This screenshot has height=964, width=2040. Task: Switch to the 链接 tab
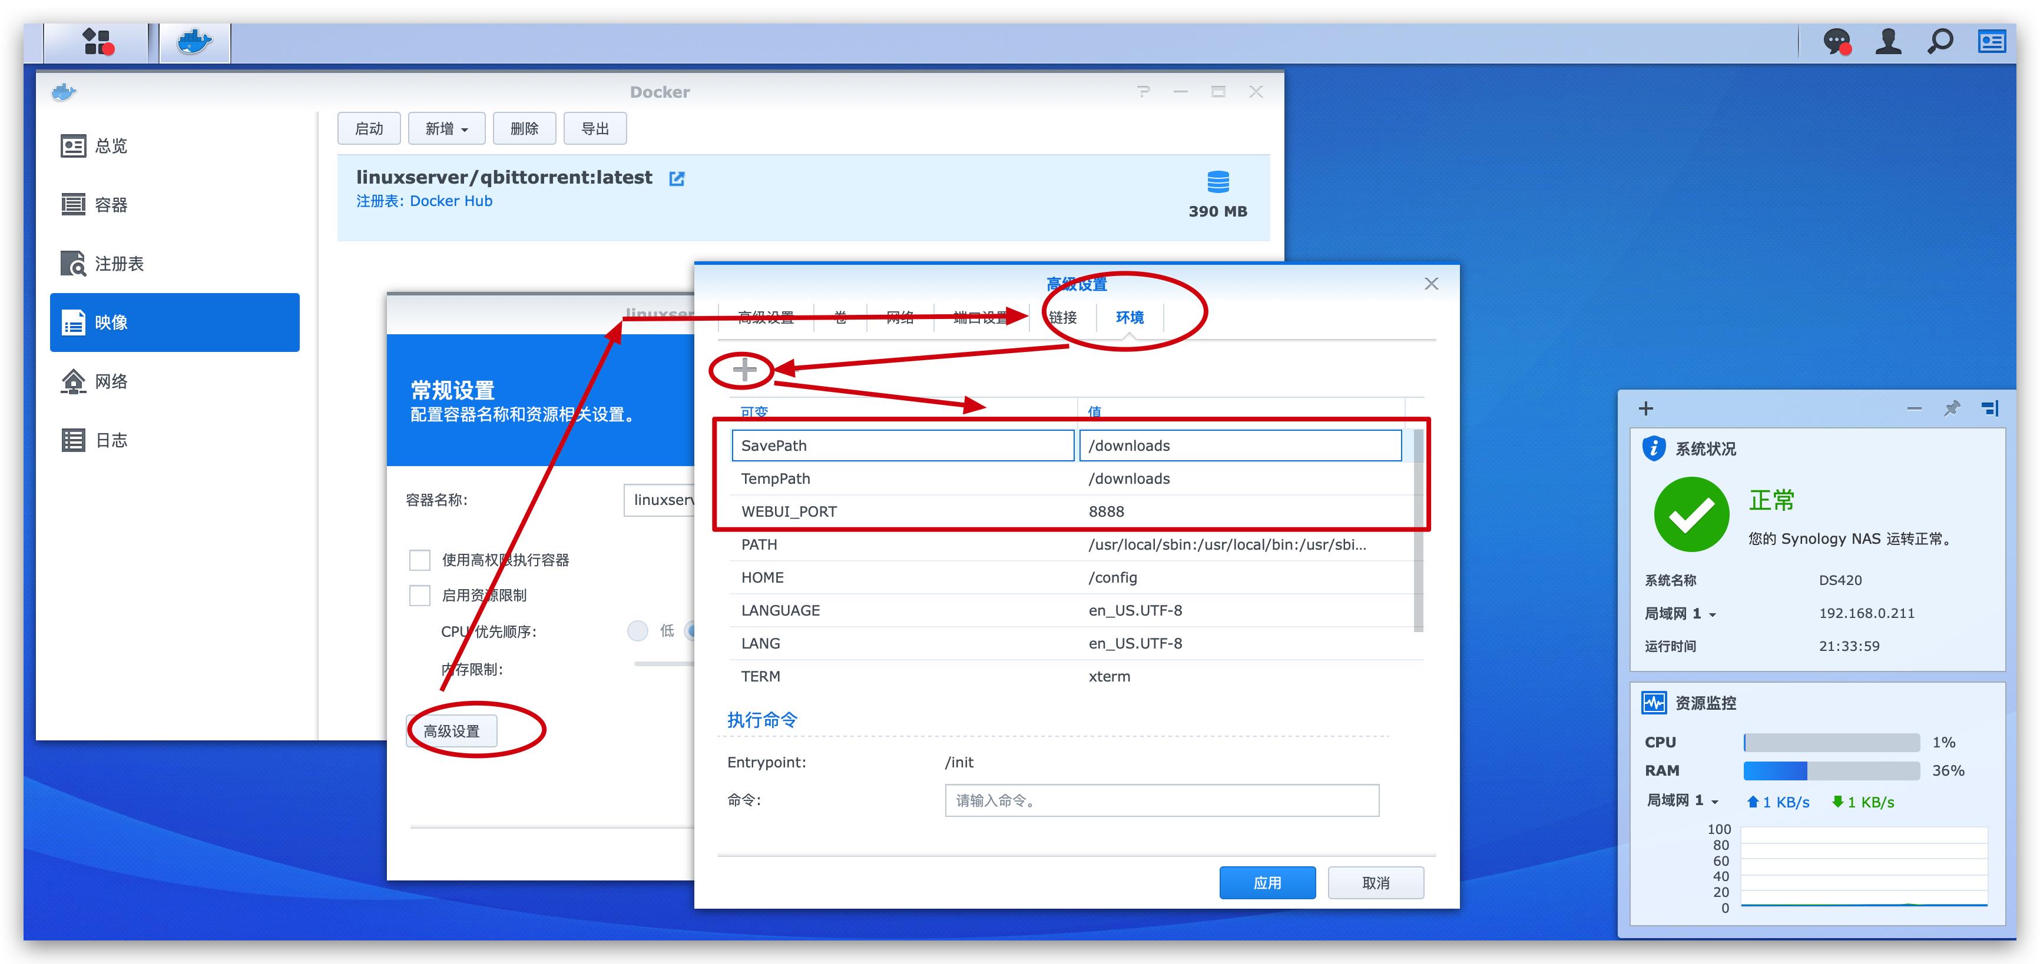tap(1062, 317)
